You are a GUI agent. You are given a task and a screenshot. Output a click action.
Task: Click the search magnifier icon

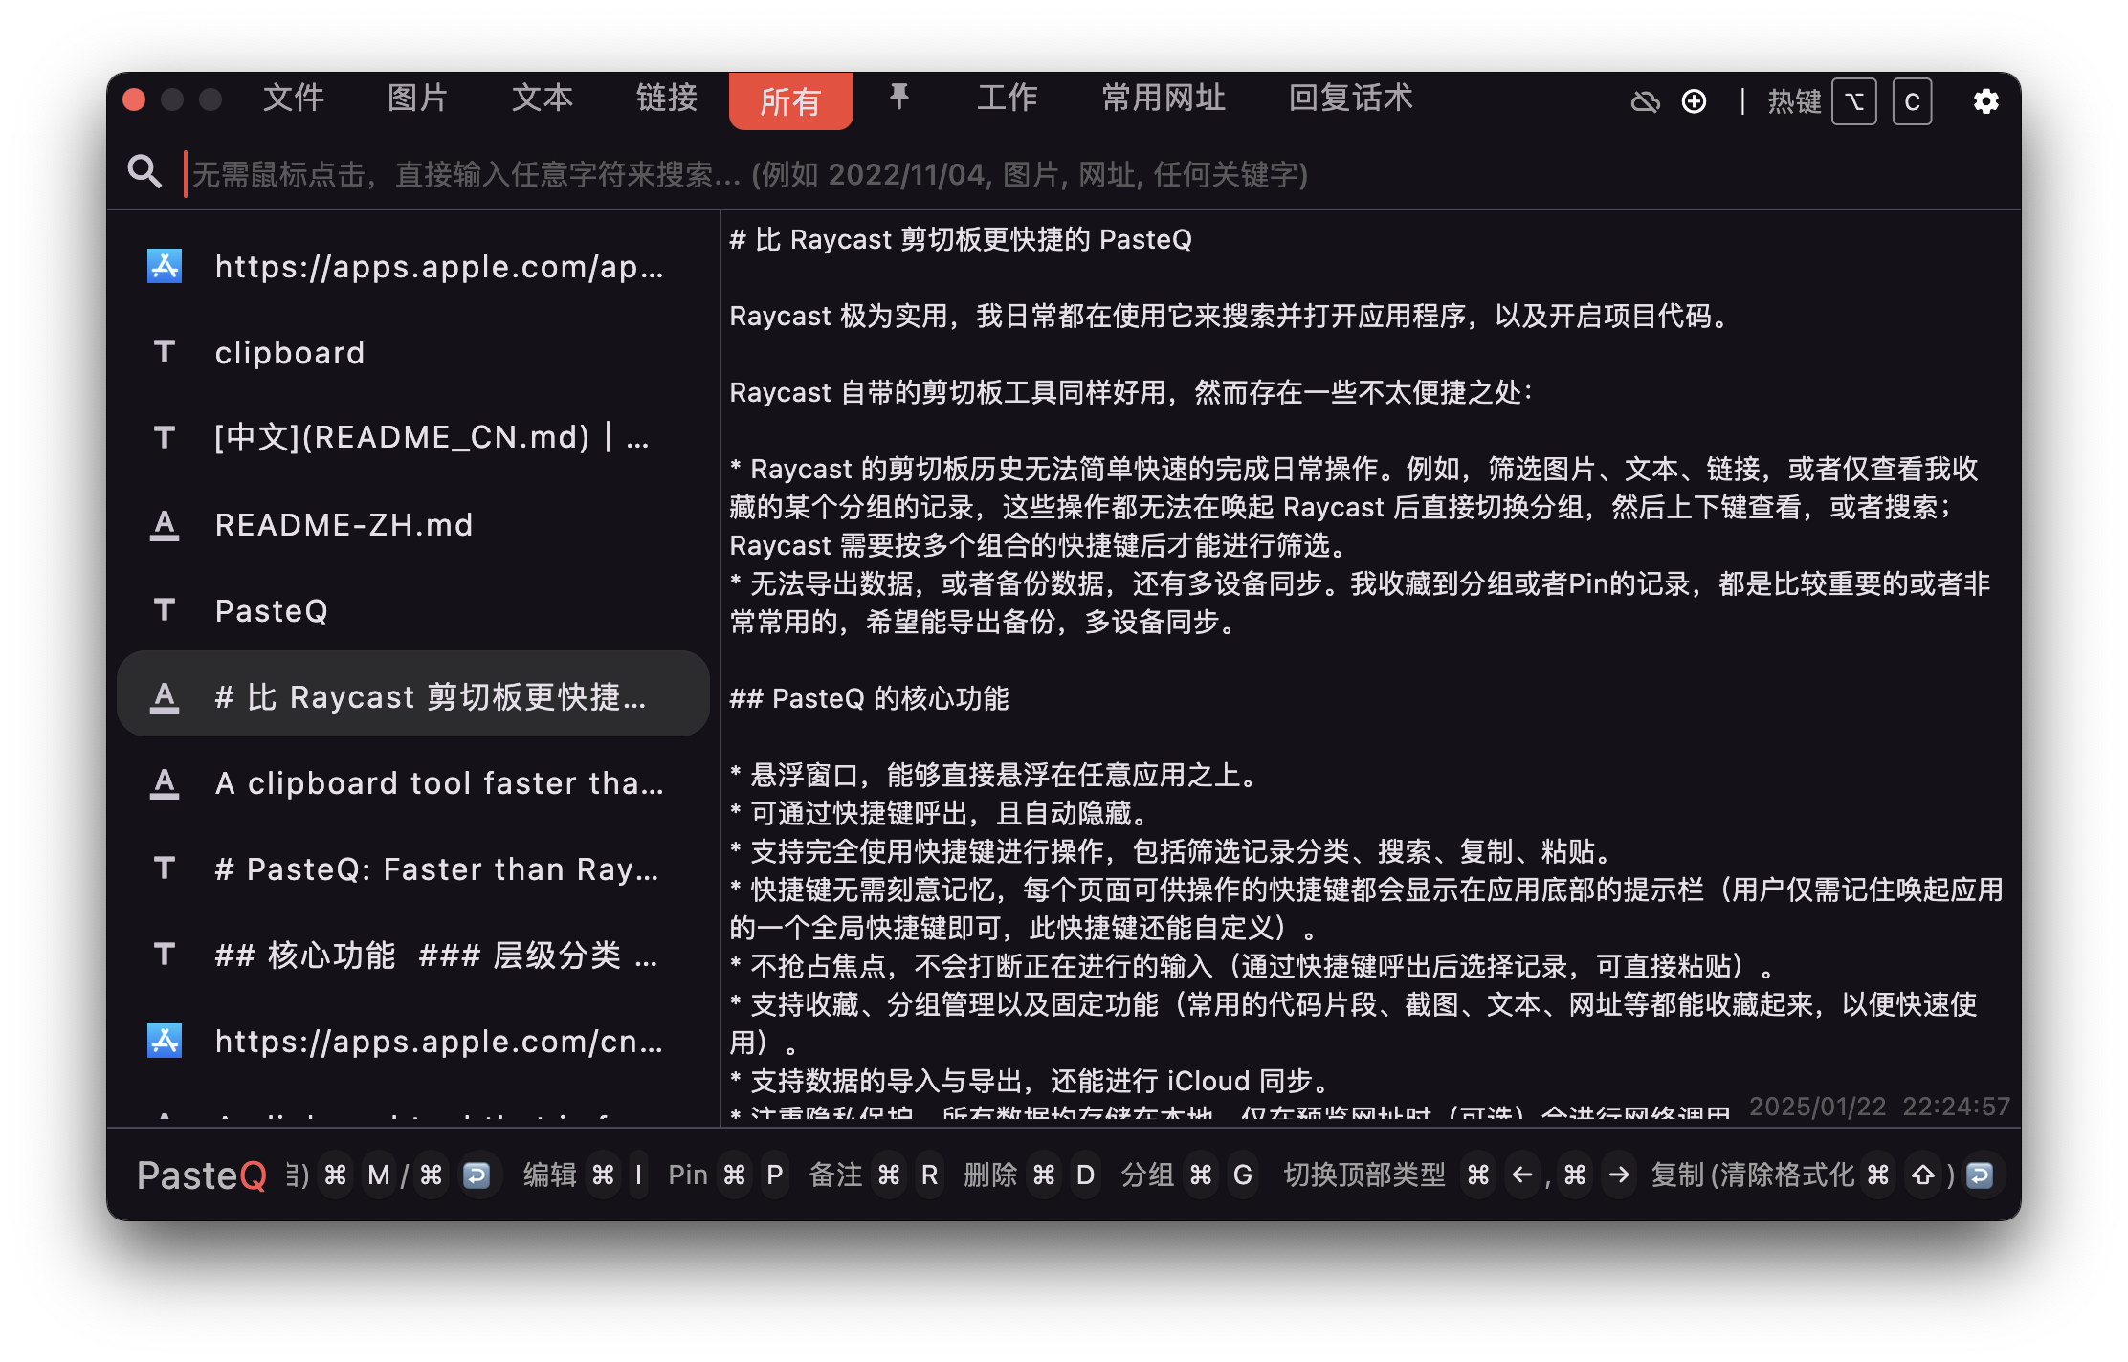(x=144, y=172)
